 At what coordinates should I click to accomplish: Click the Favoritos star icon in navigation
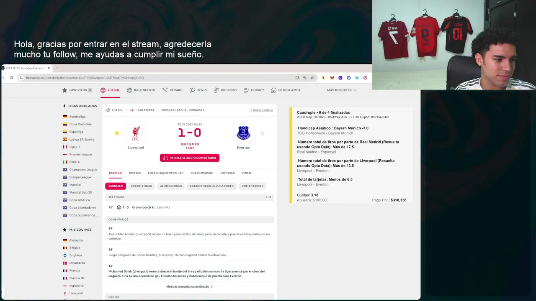(64, 90)
